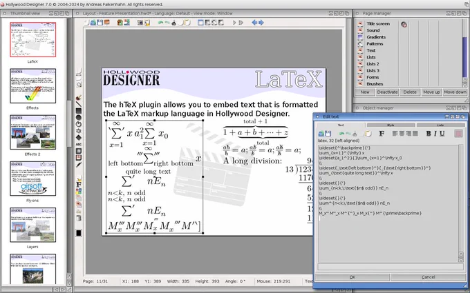Switch to Style tab in Edit text
Image resolution: width=470 pixels, height=293 pixels.
(391, 125)
